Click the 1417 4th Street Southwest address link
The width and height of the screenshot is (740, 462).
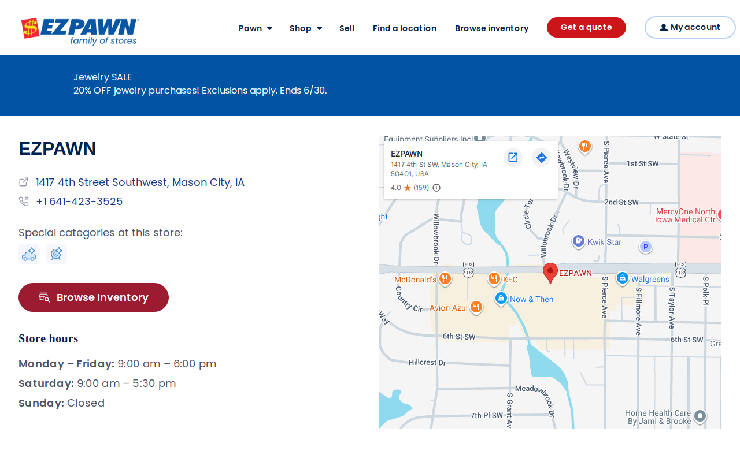click(x=140, y=182)
